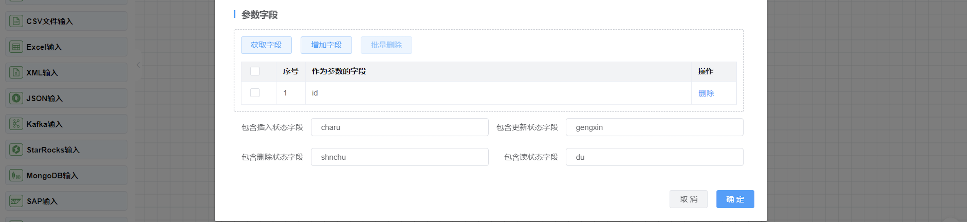
Task: Click the 获取字段 button
Action: click(266, 45)
